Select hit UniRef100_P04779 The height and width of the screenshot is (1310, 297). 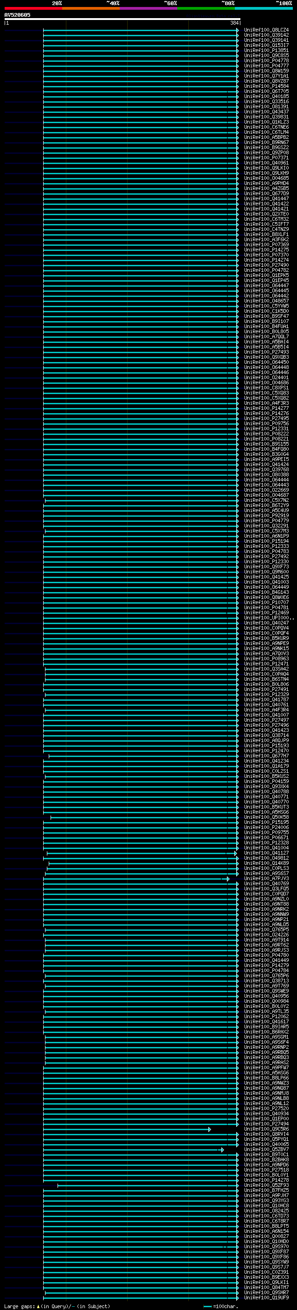click(x=266, y=521)
